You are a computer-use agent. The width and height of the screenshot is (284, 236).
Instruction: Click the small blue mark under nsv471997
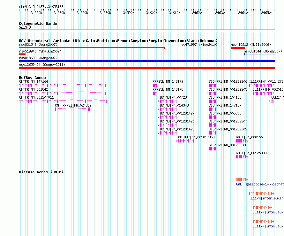[x=180, y=48]
